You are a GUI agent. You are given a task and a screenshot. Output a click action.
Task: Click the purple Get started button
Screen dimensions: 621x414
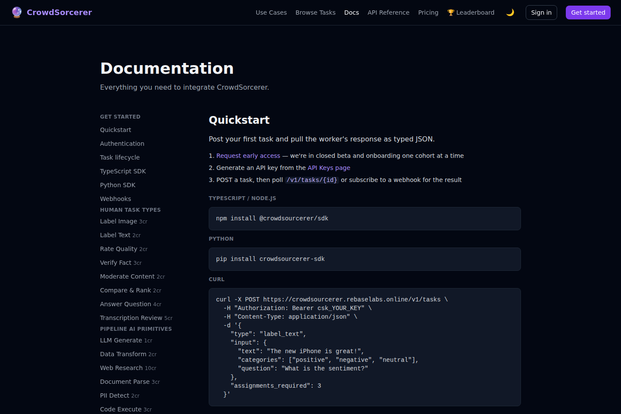(x=588, y=13)
